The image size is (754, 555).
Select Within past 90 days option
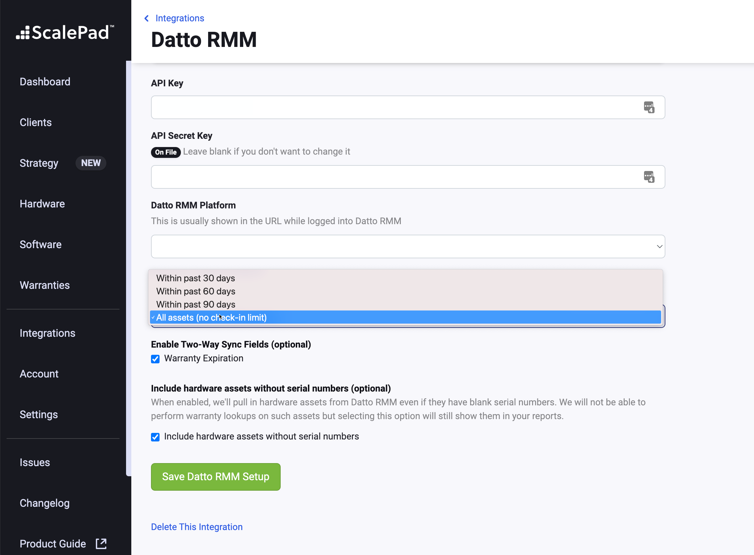406,304
